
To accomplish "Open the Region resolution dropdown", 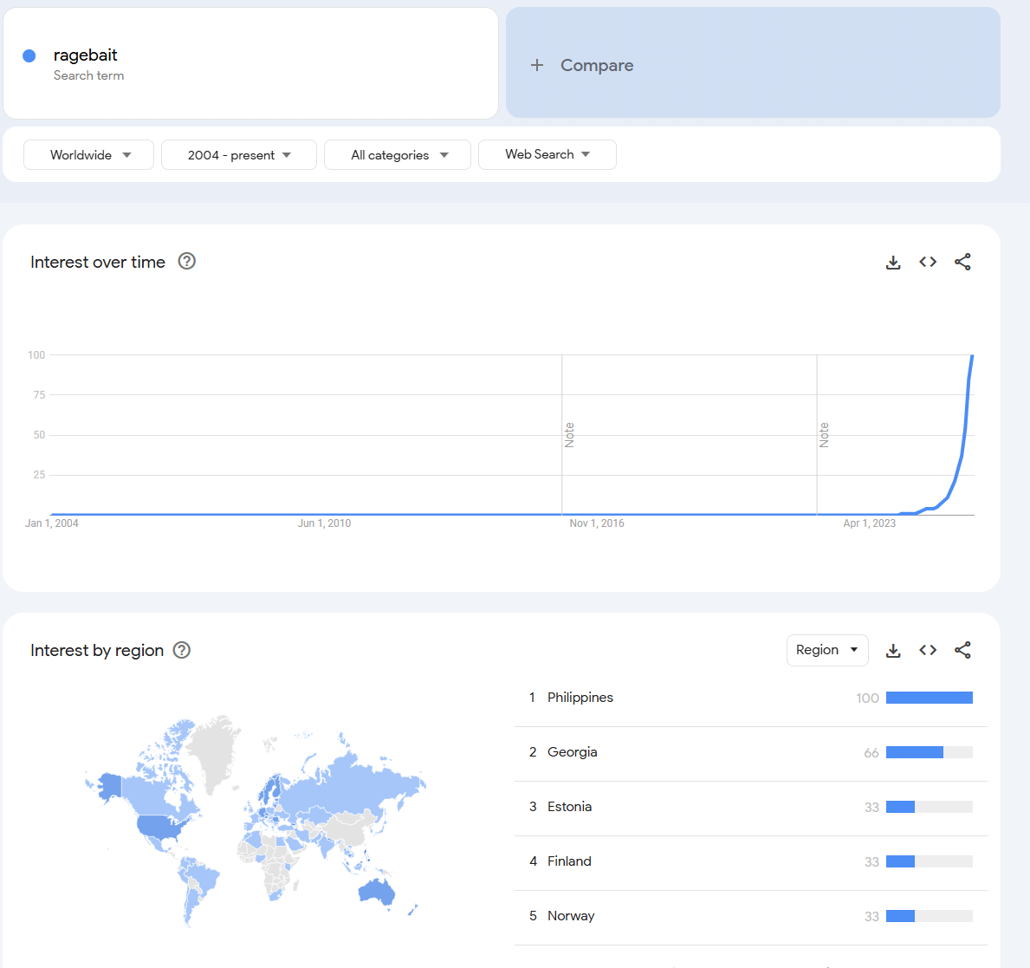I will click(x=827, y=650).
